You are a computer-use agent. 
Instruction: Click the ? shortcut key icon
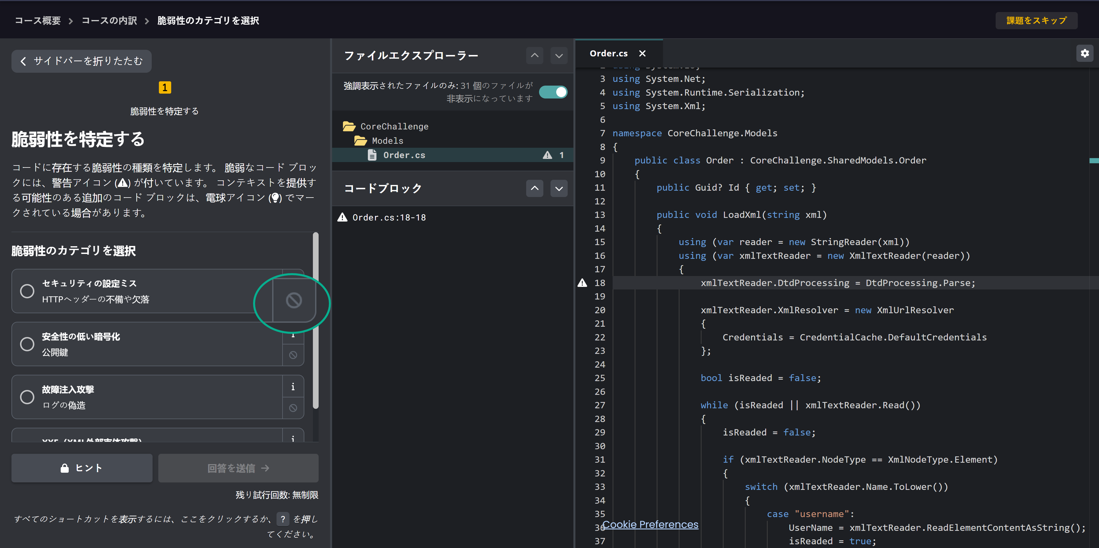pyautogui.click(x=283, y=519)
